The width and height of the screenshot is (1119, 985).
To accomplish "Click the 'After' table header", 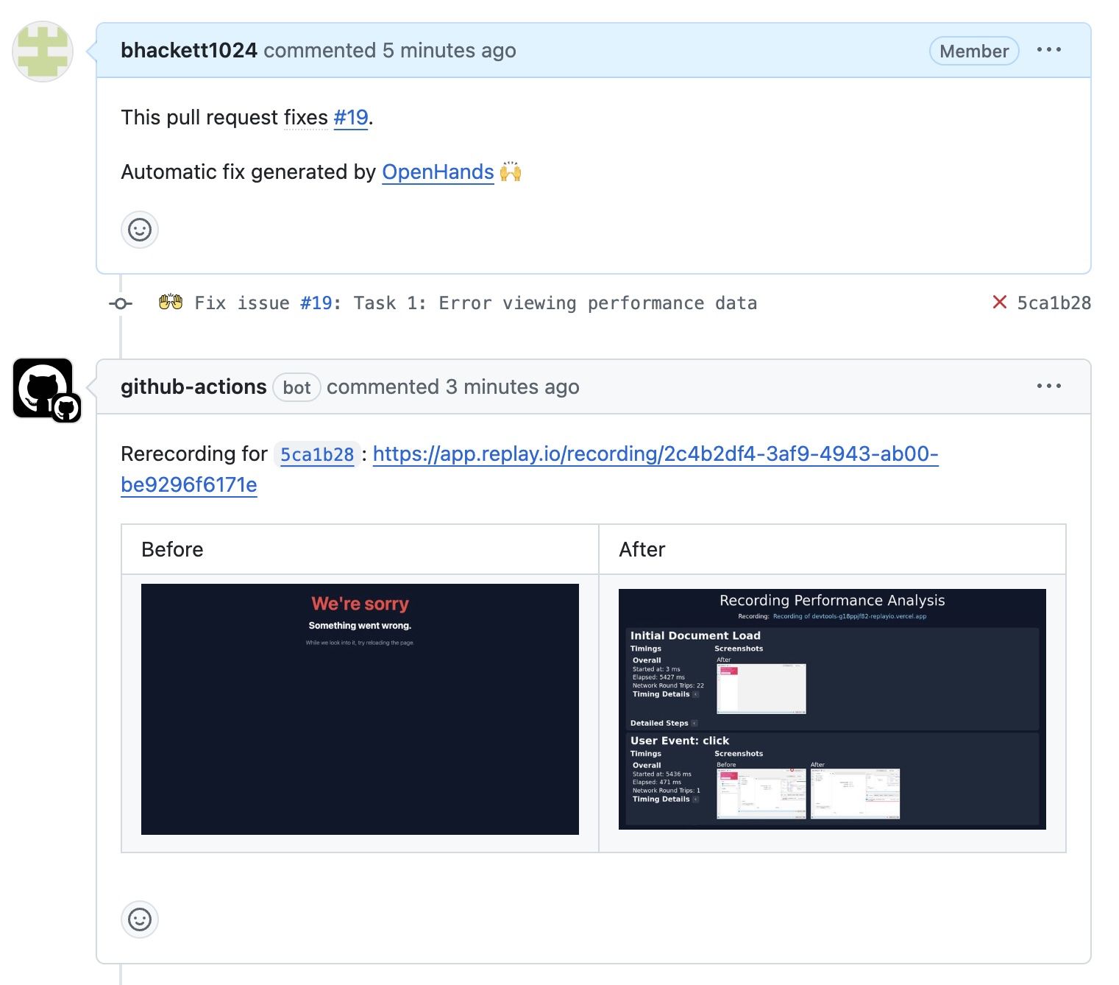I will [642, 549].
